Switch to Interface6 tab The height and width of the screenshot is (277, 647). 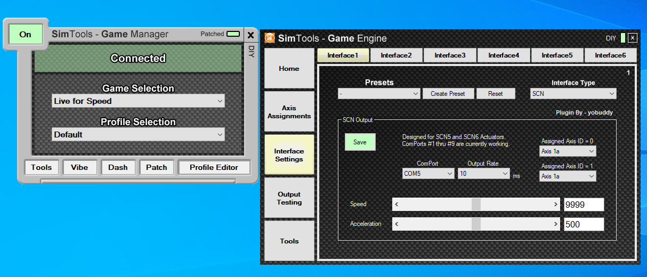click(610, 55)
